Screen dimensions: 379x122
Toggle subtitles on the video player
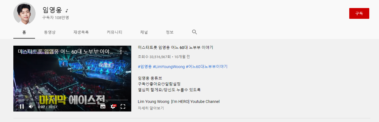[x=103, y=107]
